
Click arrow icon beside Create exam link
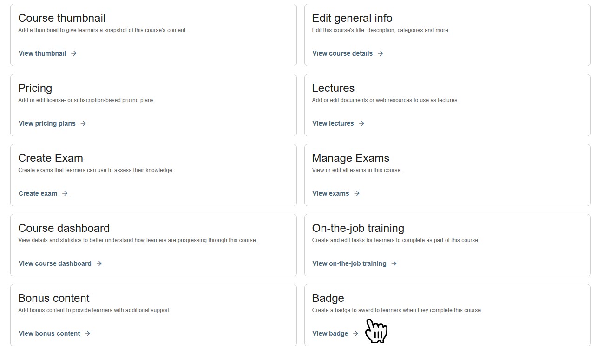coord(65,193)
